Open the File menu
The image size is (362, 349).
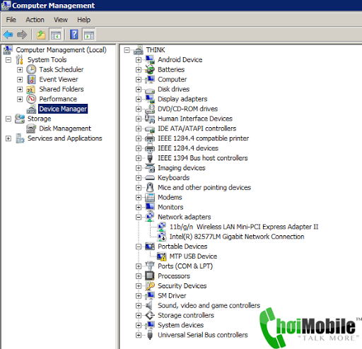(11, 20)
